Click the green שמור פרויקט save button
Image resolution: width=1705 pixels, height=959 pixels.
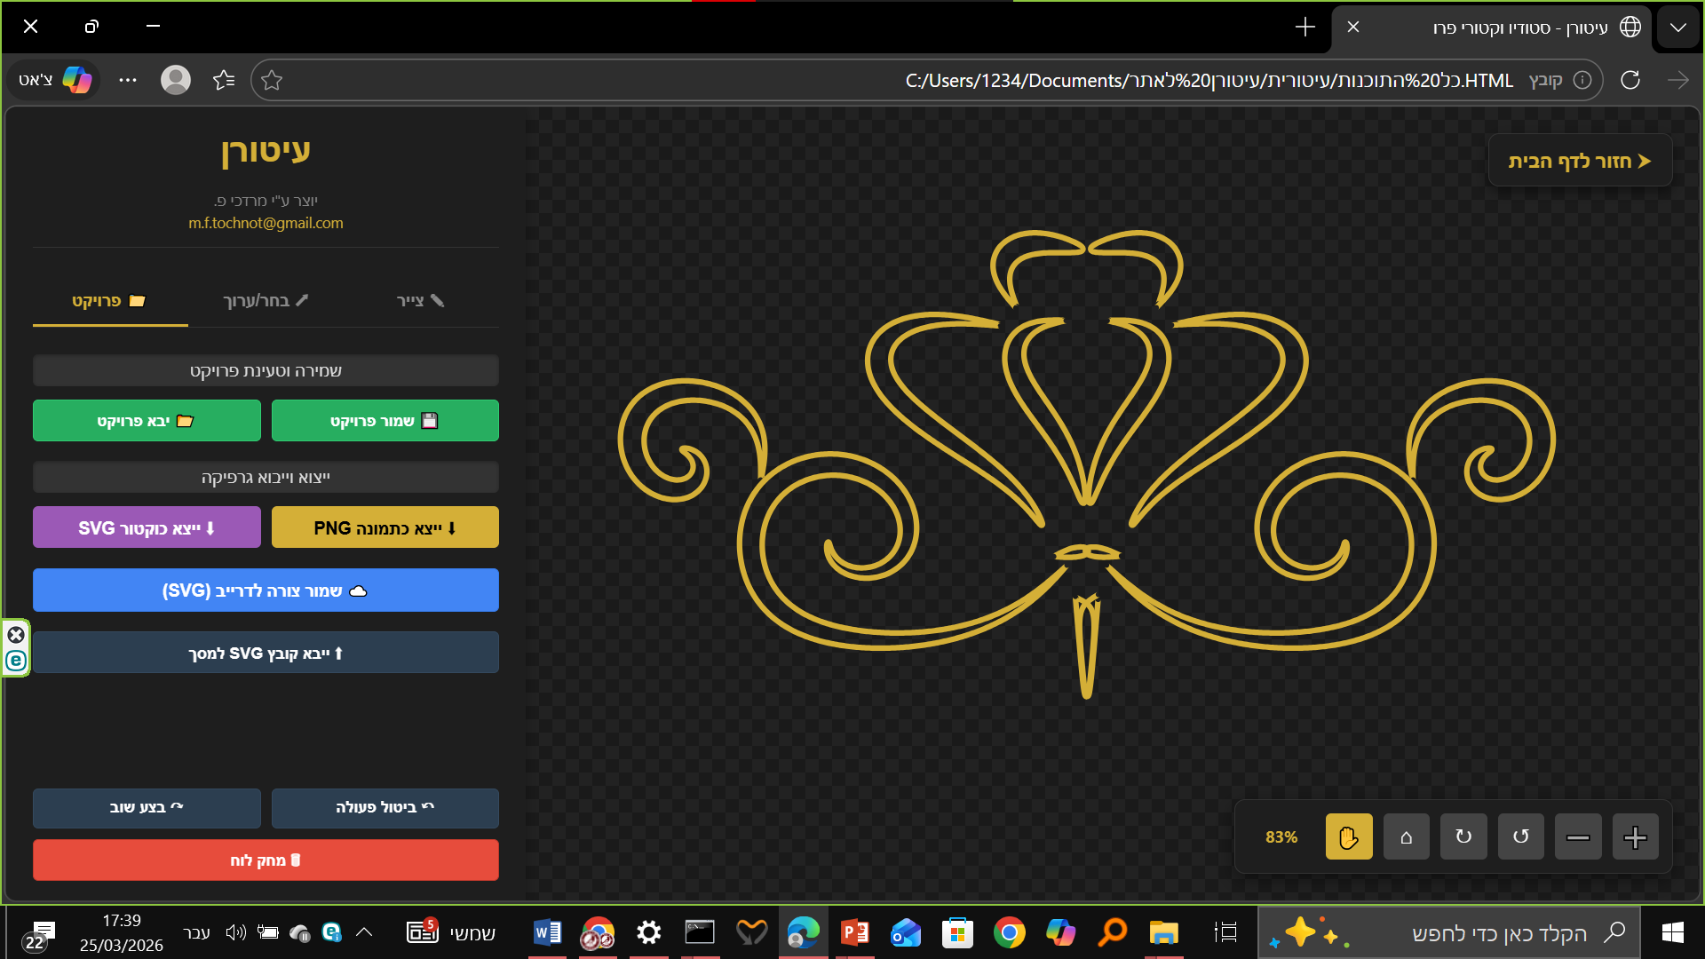click(x=385, y=421)
